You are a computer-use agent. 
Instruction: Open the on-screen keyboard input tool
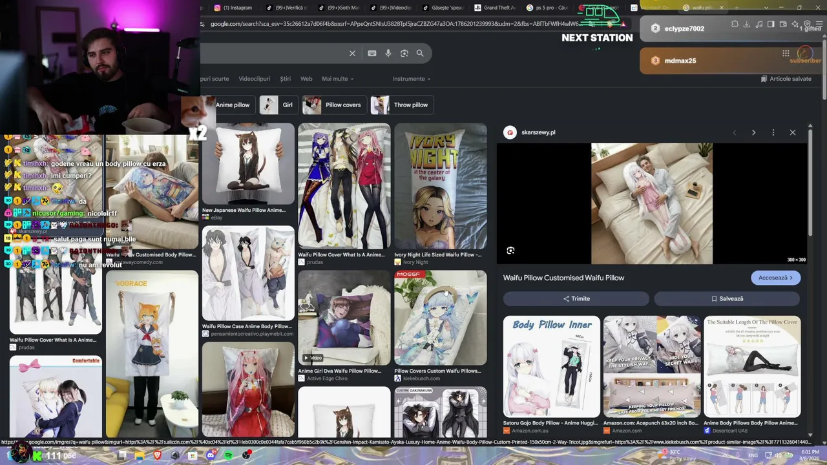click(372, 53)
